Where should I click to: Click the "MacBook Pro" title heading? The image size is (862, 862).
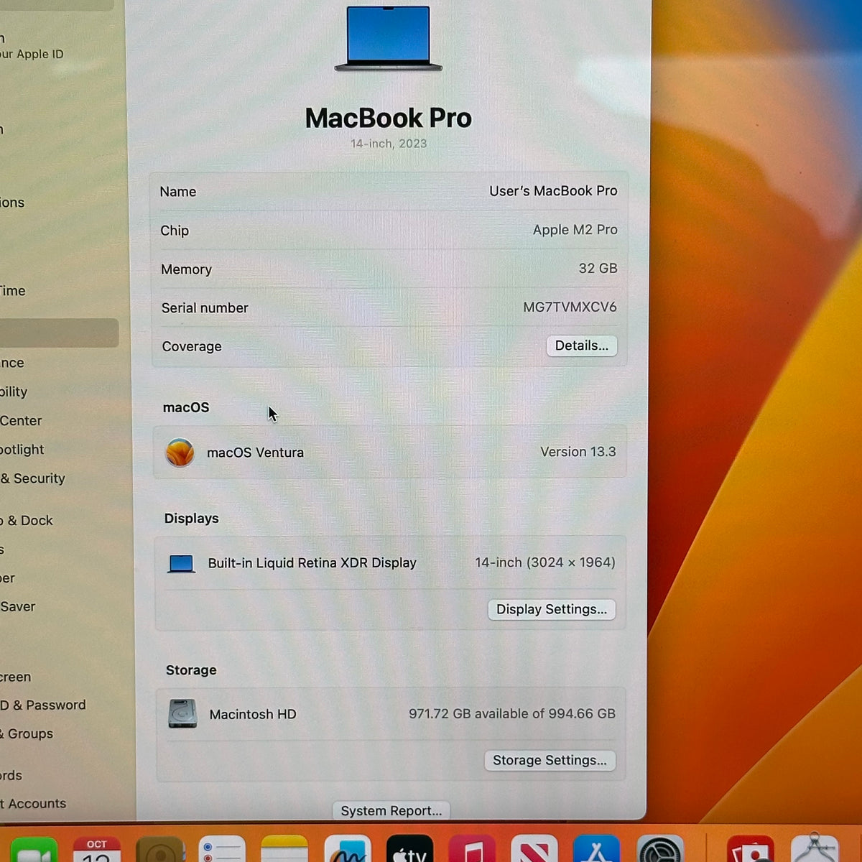click(x=388, y=118)
